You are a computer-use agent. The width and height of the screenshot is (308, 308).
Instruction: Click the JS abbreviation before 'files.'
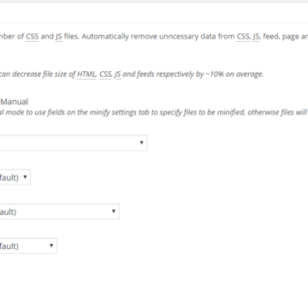(x=58, y=37)
